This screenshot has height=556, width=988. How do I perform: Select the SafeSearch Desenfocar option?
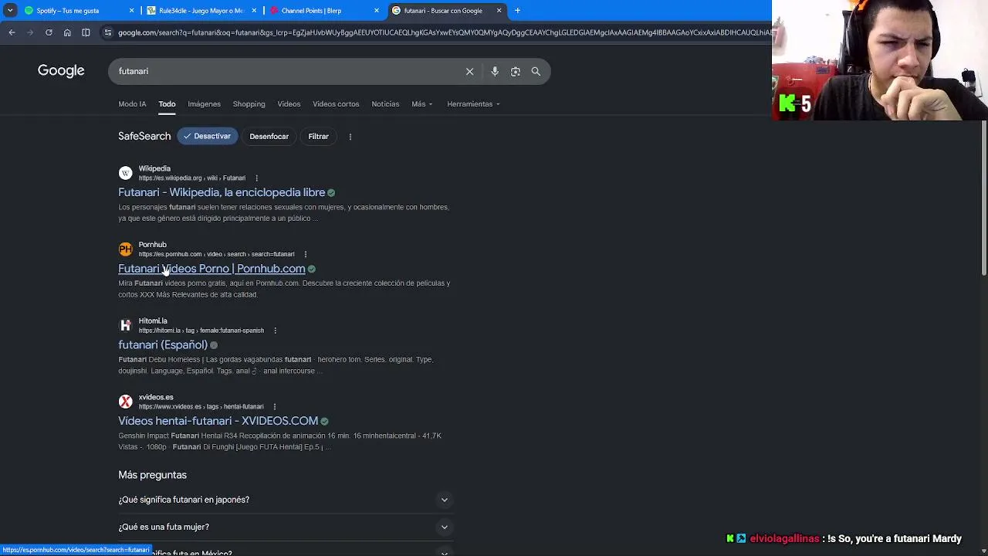click(x=269, y=137)
